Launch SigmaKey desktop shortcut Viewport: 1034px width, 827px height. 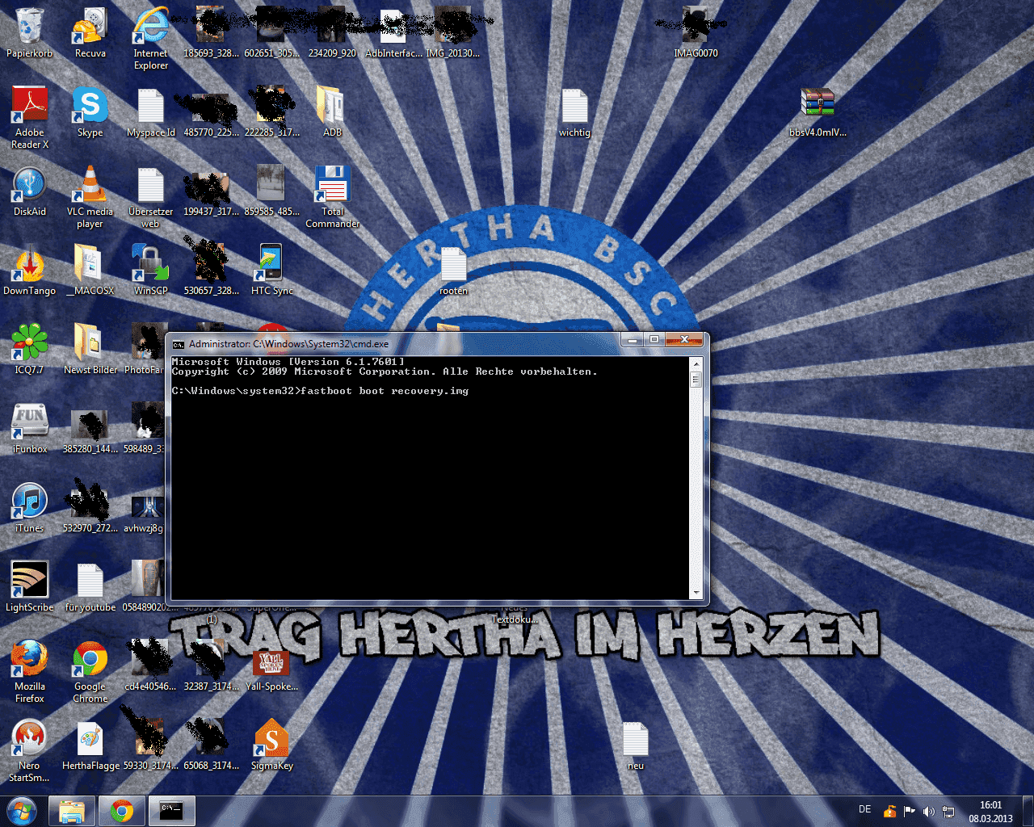[x=271, y=745]
